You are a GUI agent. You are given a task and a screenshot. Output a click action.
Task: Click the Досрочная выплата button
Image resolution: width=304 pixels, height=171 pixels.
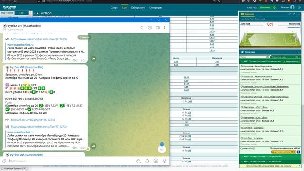[284, 152]
